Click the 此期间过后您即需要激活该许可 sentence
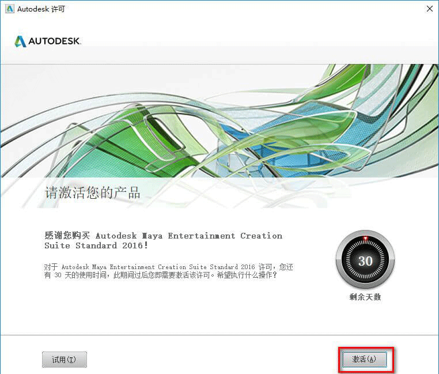This screenshot has height=374, width=439. (x=161, y=275)
